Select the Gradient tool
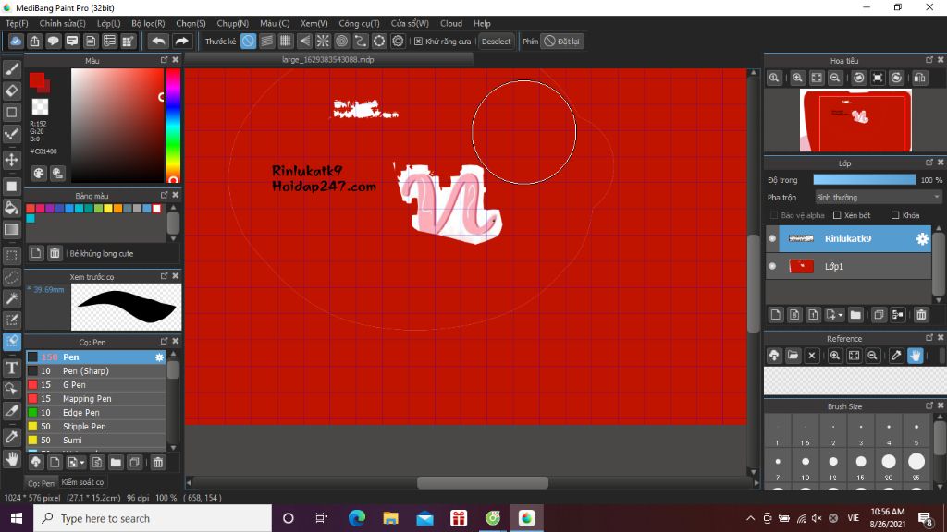Image resolution: width=947 pixels, height=532 pixels. coord(11,229)
